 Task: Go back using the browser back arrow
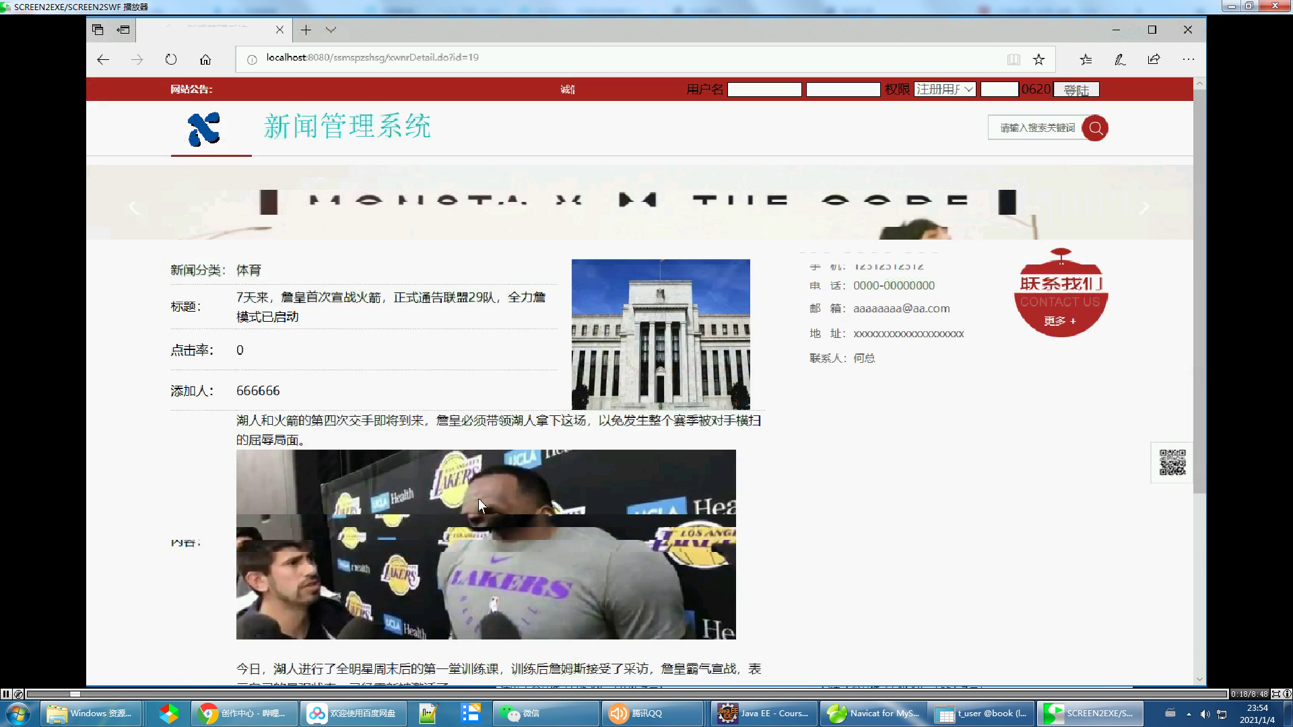coord(103,59)
